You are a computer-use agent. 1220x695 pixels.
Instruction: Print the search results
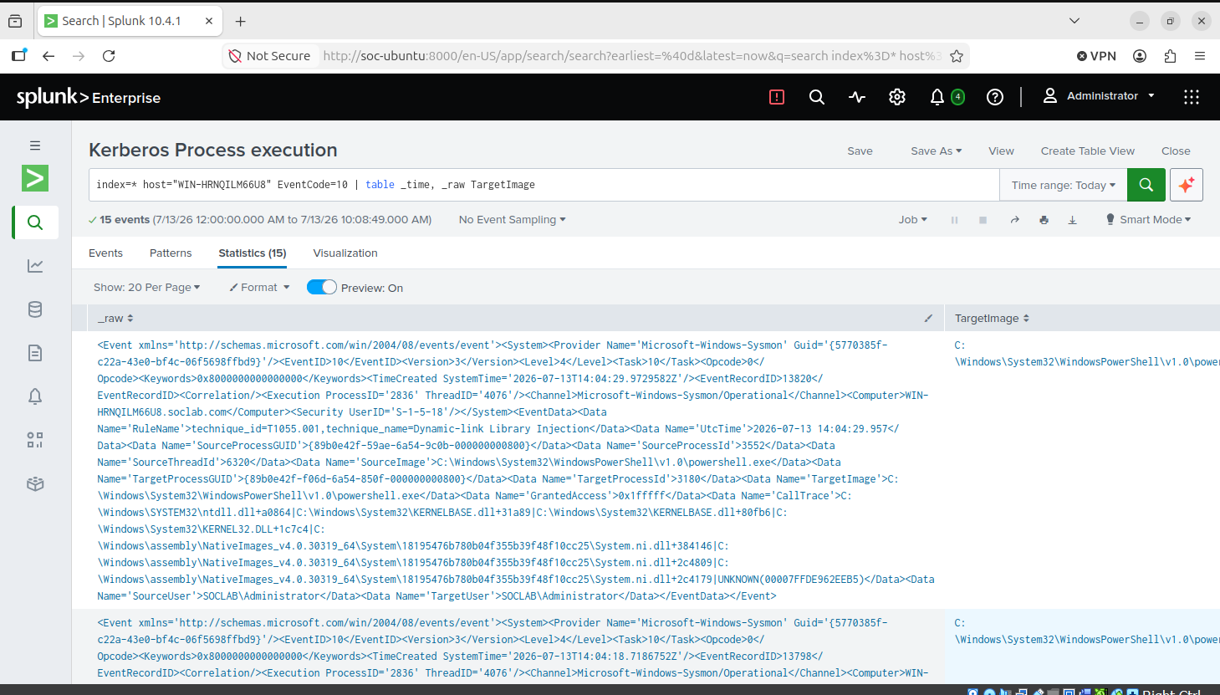coord(1044,220)
